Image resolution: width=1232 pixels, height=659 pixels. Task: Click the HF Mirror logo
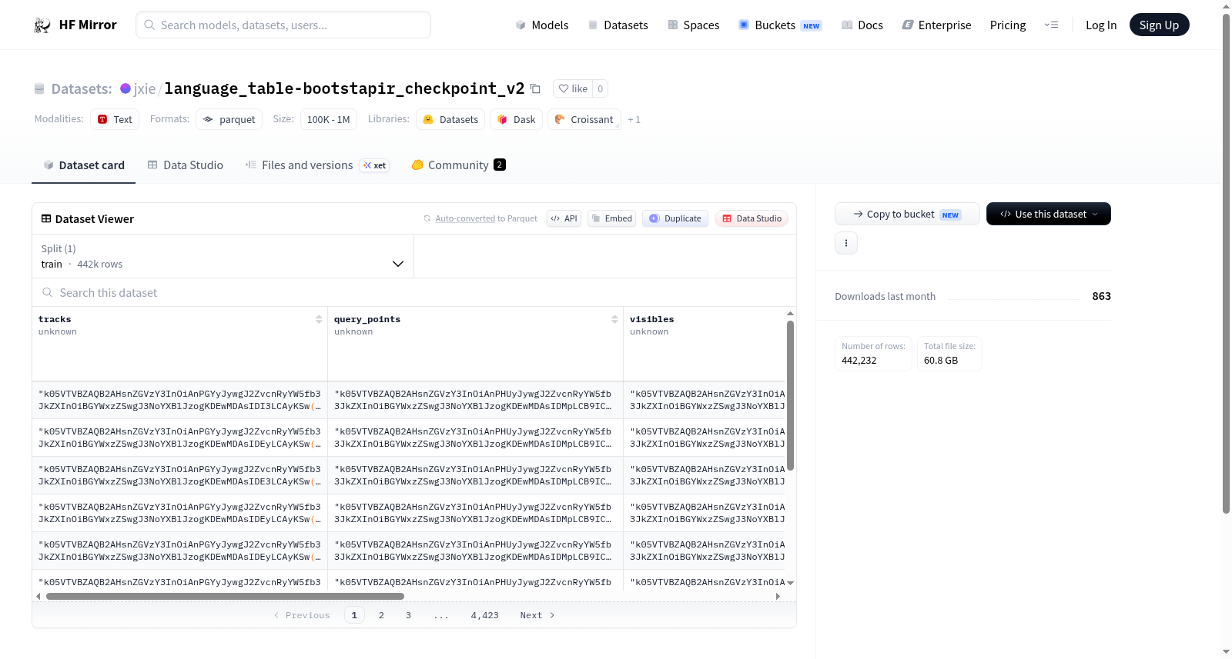point(75,25)
